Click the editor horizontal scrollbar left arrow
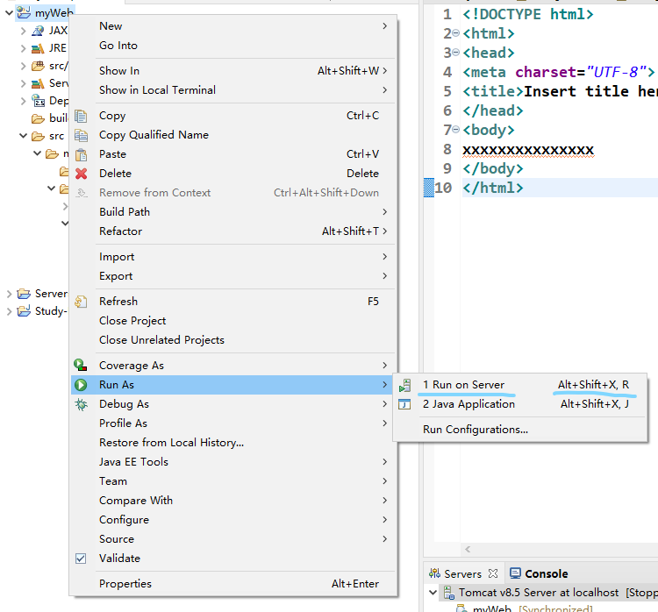The height and width of the screenshot is (612, 658). 468,549
